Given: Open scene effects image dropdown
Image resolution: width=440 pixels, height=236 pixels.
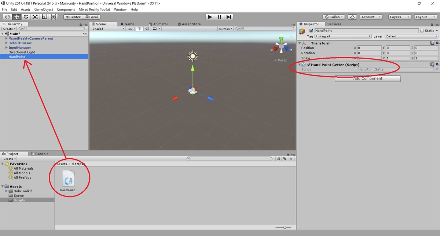Looking at the screenshot, I should [x=156, y=29].
